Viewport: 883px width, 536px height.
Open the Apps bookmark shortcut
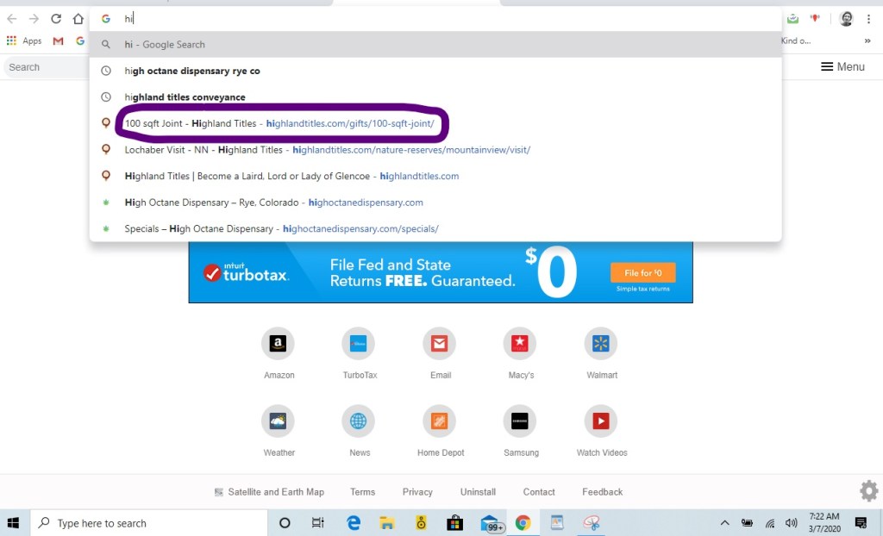click(x=24, y=41)
